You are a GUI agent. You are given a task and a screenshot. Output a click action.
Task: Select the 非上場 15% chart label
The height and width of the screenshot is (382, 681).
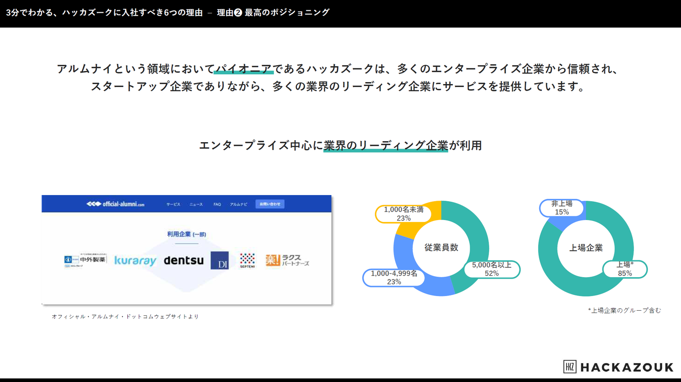click(562, 208)
